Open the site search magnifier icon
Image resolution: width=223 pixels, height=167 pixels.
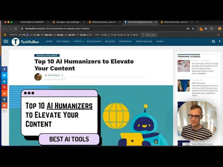pyautogui.click(x=213, y=41)
